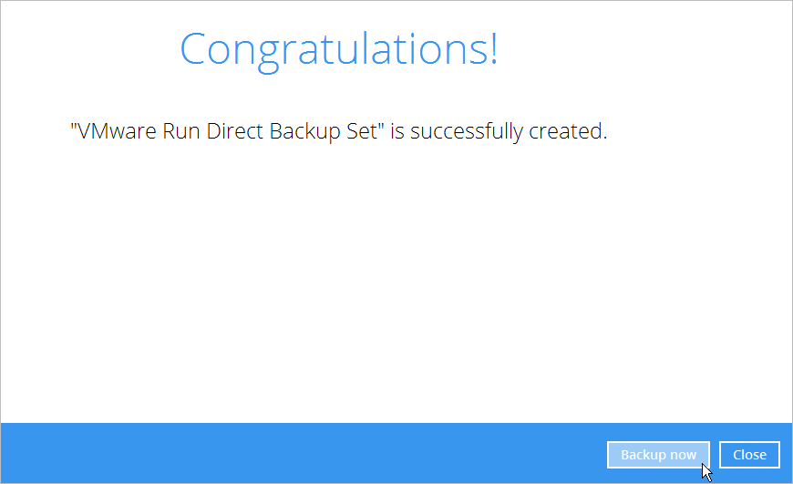Image resolution: width=793 pixels, height=484 pixels.
Task: Click the Backup now button
Action: (658, 455)
